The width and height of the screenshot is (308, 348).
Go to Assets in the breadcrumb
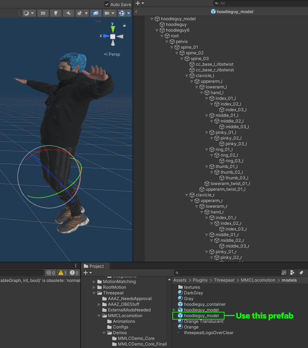(180, 280)
